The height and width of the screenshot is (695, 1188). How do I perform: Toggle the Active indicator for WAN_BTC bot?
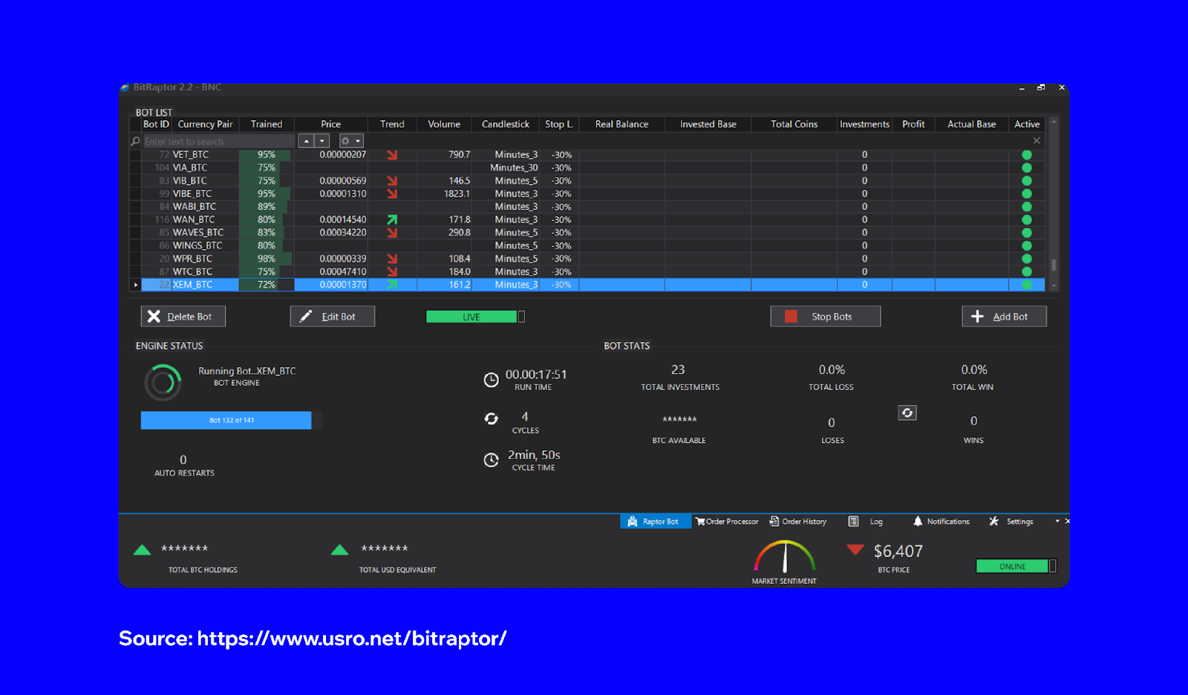[1027, 219]
